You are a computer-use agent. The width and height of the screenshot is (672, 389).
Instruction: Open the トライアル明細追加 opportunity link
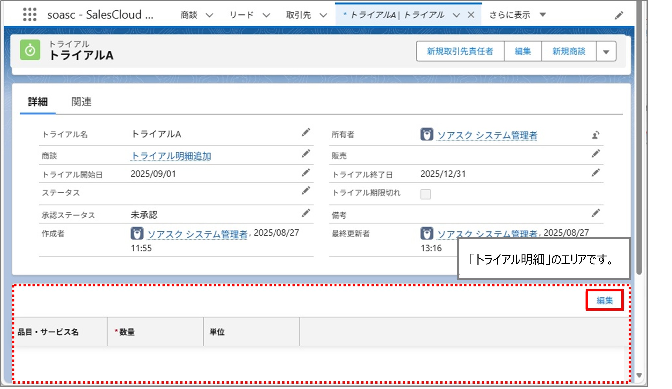click(x=172, y=155)
